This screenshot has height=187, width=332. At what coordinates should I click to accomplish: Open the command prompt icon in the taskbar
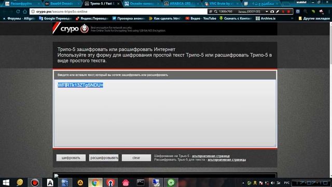[141, 182]
